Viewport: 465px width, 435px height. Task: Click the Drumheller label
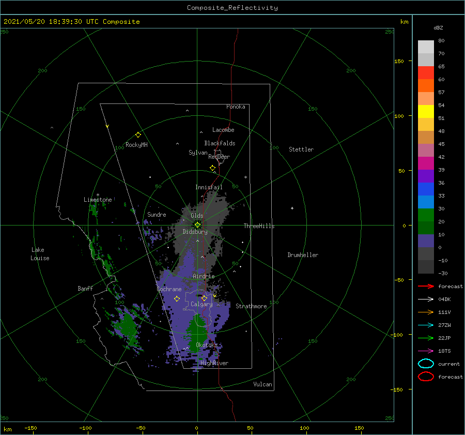303,255
